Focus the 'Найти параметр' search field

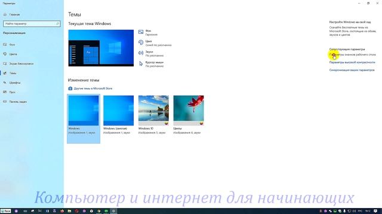[32, 24]
